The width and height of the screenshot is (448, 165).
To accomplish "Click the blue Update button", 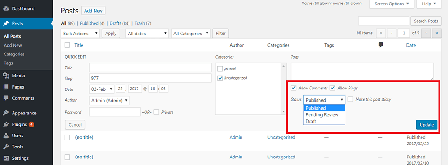I will (x=426, y=125).
